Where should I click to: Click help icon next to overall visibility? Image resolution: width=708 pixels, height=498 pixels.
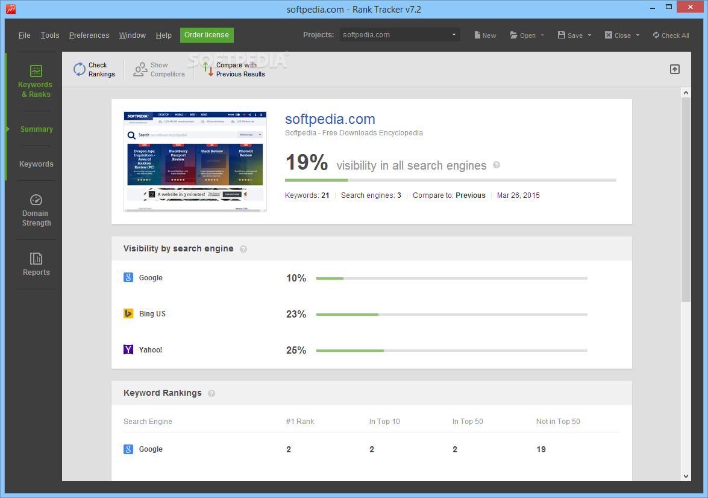coord(497,165)
